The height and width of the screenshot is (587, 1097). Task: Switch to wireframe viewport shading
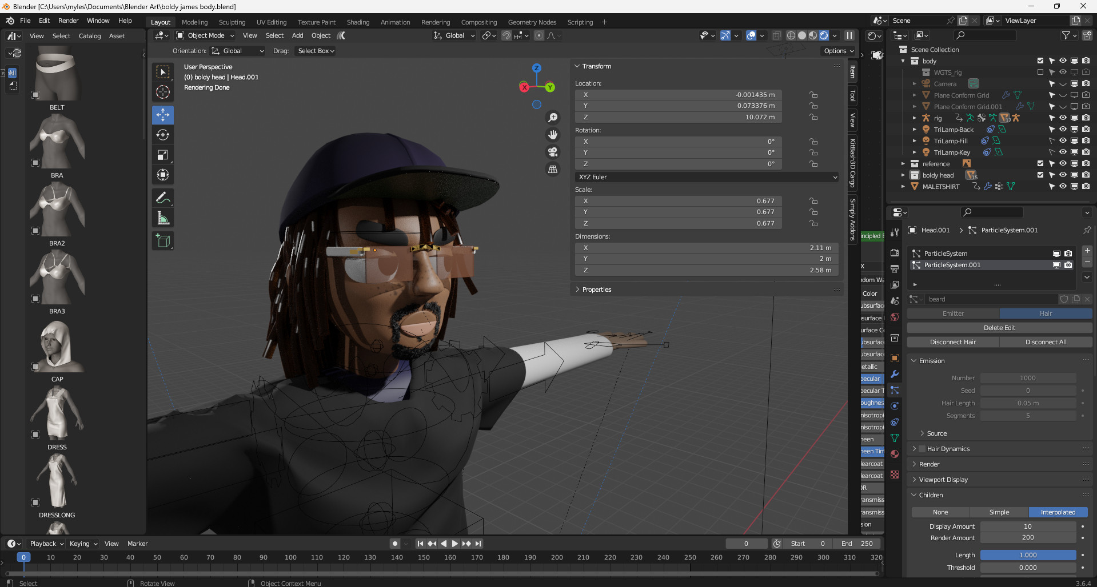791,35
